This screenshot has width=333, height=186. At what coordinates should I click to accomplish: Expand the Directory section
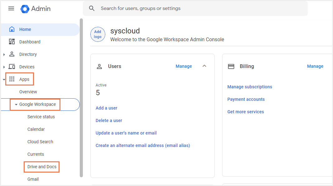[4, 54]
